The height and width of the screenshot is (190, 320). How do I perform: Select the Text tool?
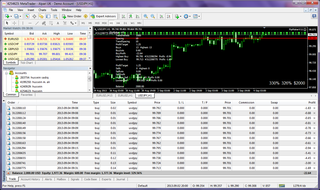tap(58, 23)
